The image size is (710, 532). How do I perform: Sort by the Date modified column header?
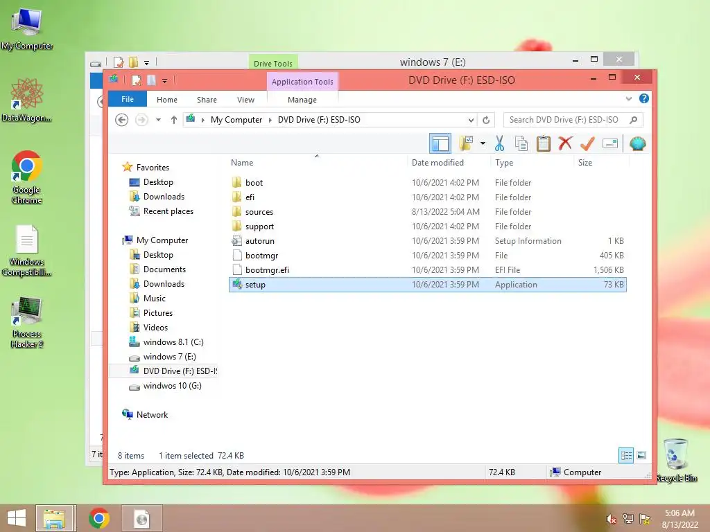(x=438, y=162)
